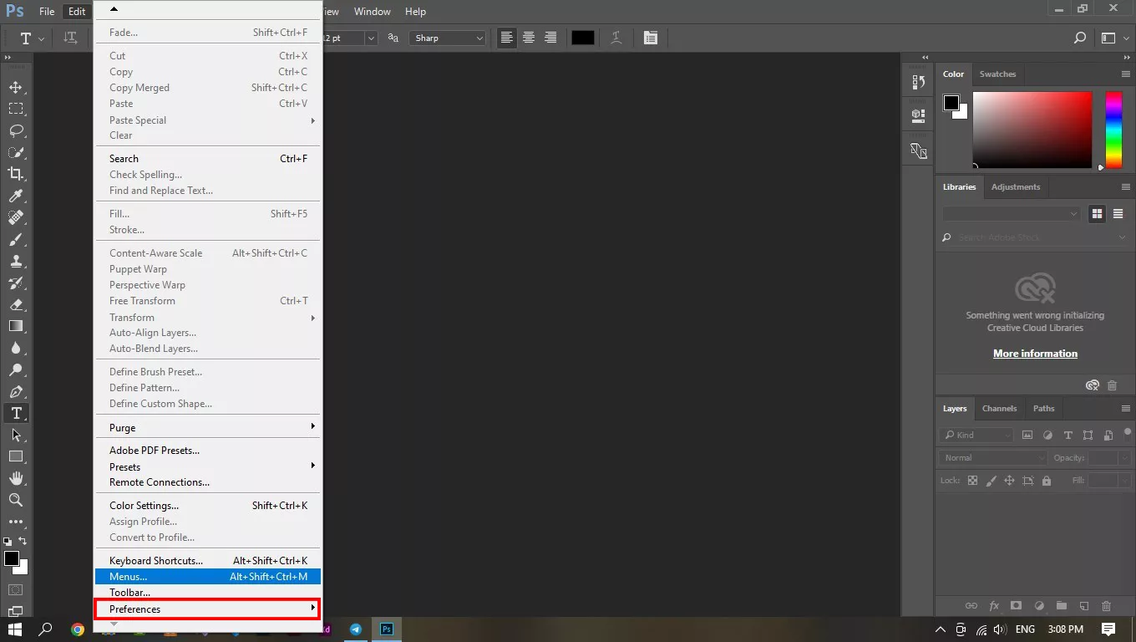Click the Create Warped Text icon
Image resolution: width=1136 pixels, height=642 pixels.
(x=616, y=38)
